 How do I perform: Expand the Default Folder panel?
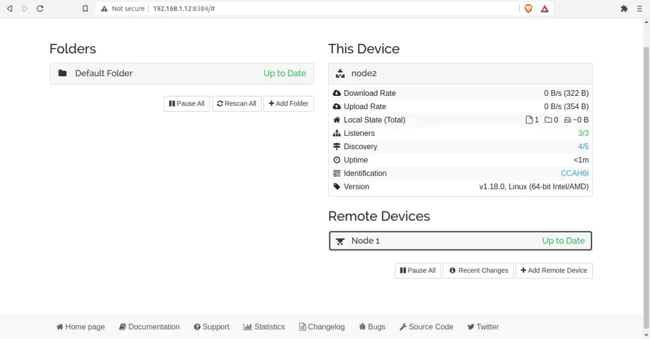[182, 74]
